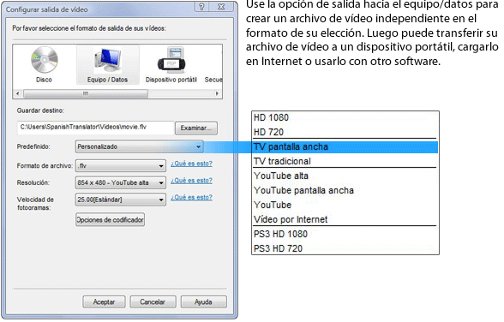
Task: Click the Opciones de codificador button
Action: 110,220
